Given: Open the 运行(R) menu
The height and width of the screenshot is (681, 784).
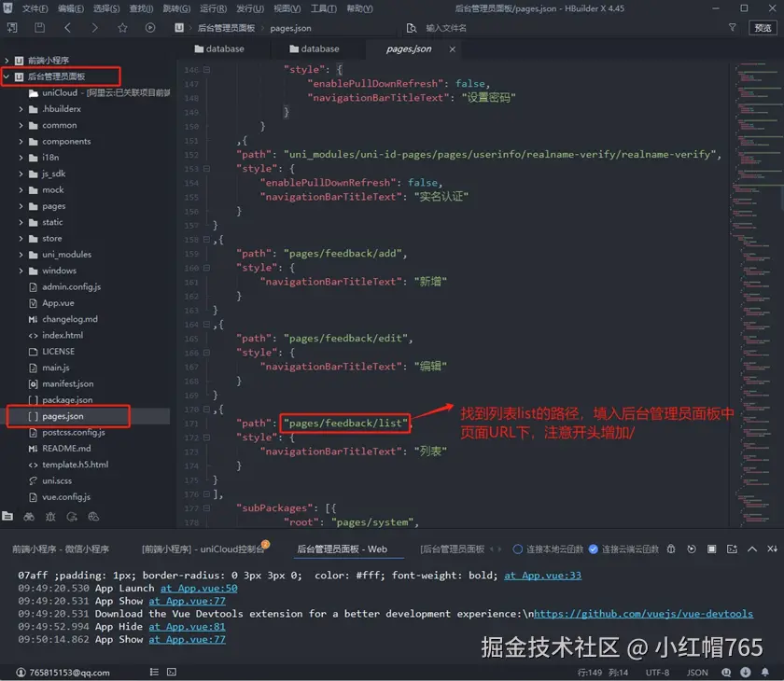Looking at the screenshot, I should pos(213,8).
